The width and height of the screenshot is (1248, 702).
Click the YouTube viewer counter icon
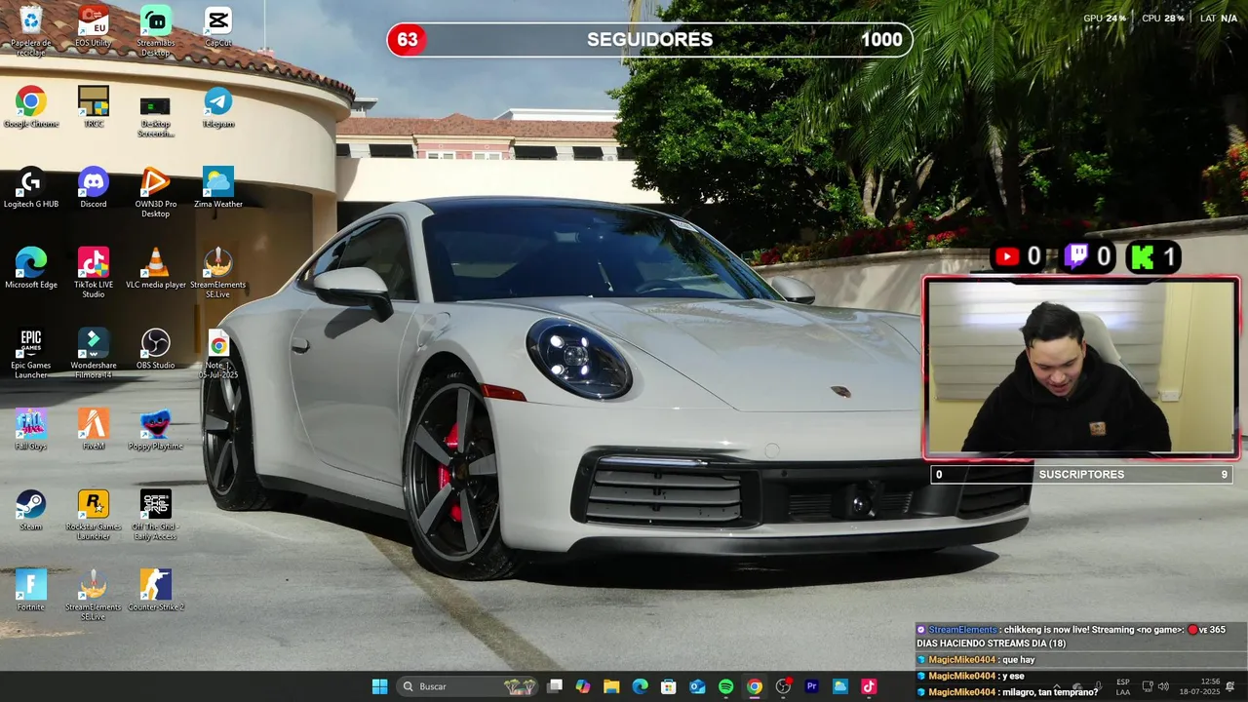[x=1007, y=256]
